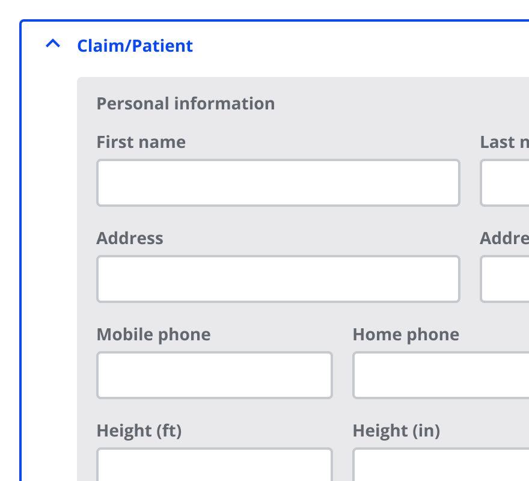Click the Home phone label
Image resolution: width=529 pixels, height=481 pixels.
point(406,334)
